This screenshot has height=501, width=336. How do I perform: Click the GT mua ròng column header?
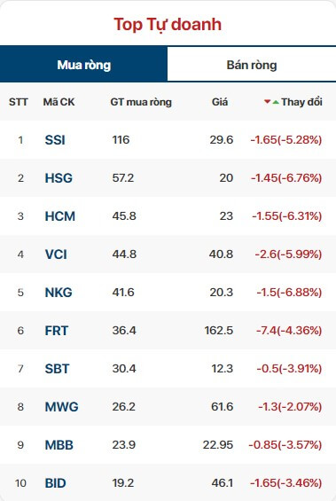pyautogui.click(x=141, y=102)
